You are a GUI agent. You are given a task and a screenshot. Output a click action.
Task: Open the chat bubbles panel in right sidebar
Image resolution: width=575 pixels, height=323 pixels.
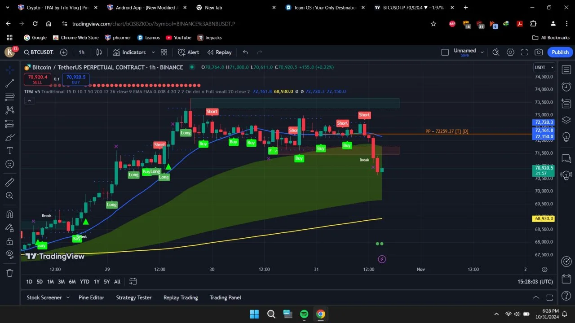(566, 158)
